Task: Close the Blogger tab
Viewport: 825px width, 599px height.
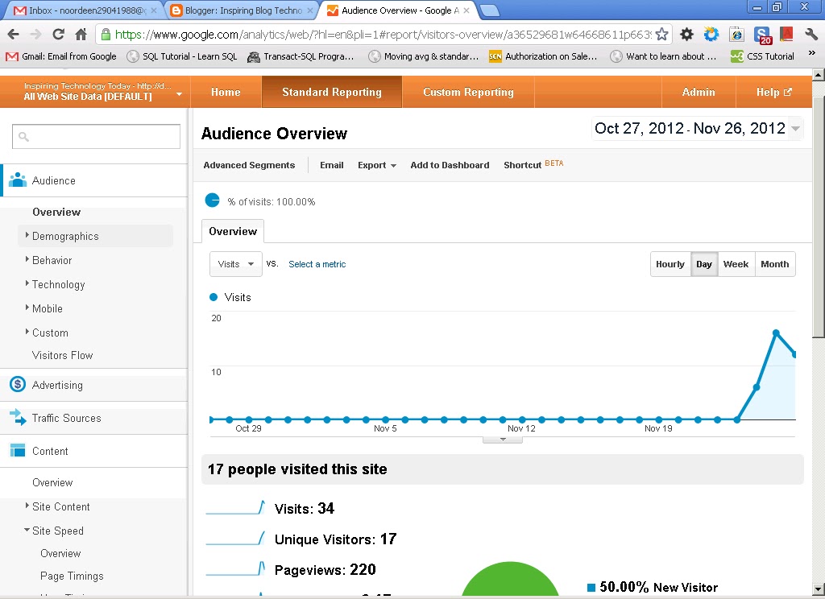Action: pos(310,10)
